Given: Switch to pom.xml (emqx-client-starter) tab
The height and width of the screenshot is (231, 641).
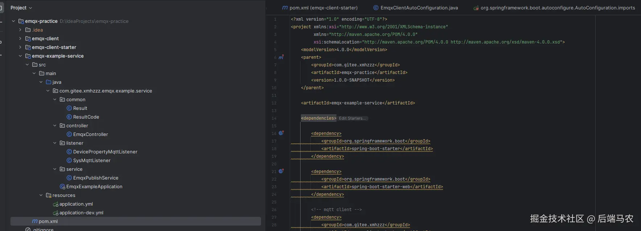Looking at the screenshot, I should pyautogui.click(x=320, y=8).
